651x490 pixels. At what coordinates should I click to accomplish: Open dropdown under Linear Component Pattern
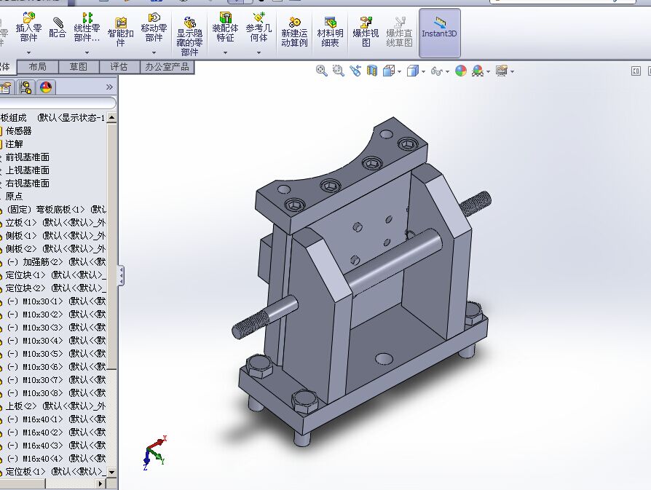click(x=87, y=52)
